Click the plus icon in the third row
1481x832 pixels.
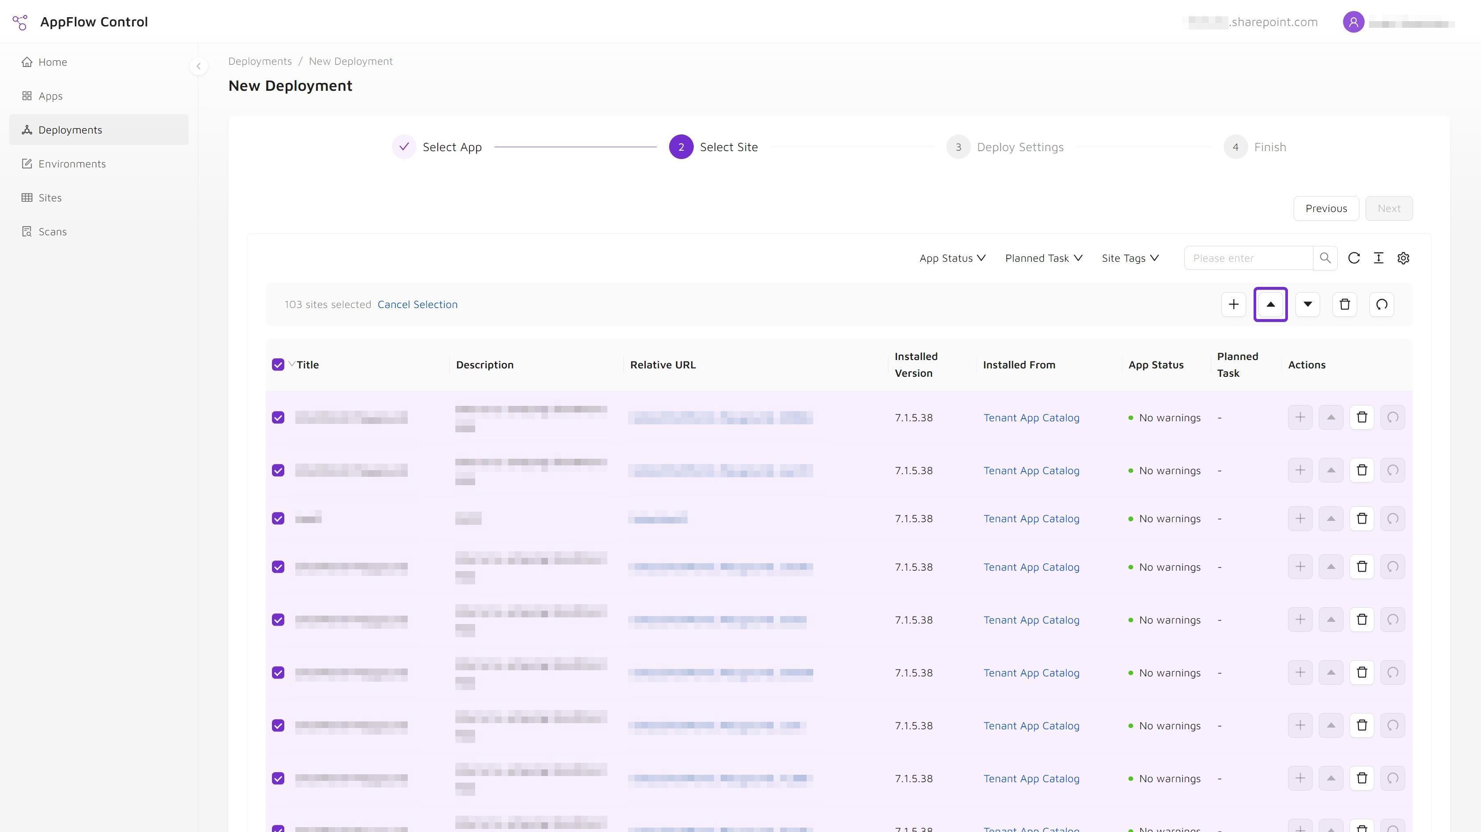coord(1300,519)
